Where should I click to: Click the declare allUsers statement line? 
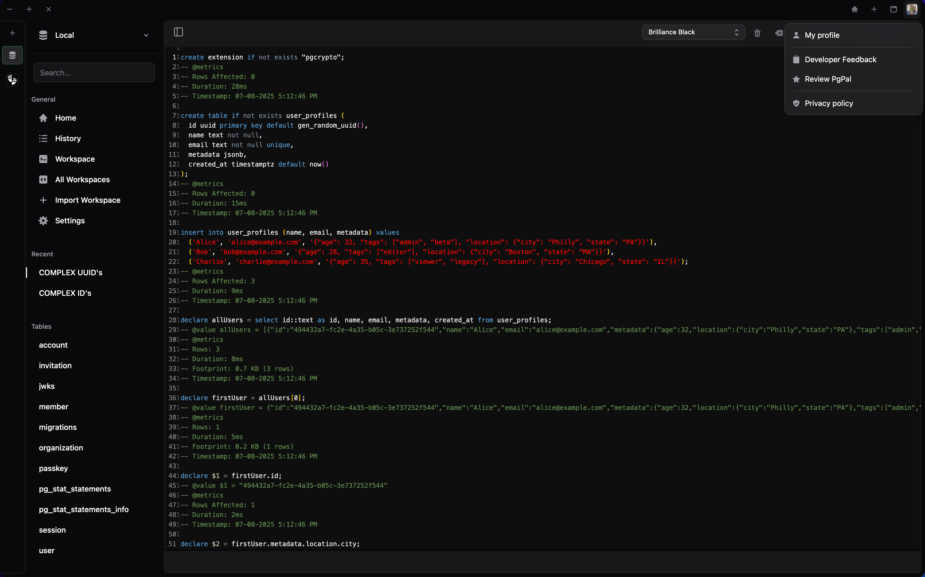pyautogui.click(x=366, y=320)
